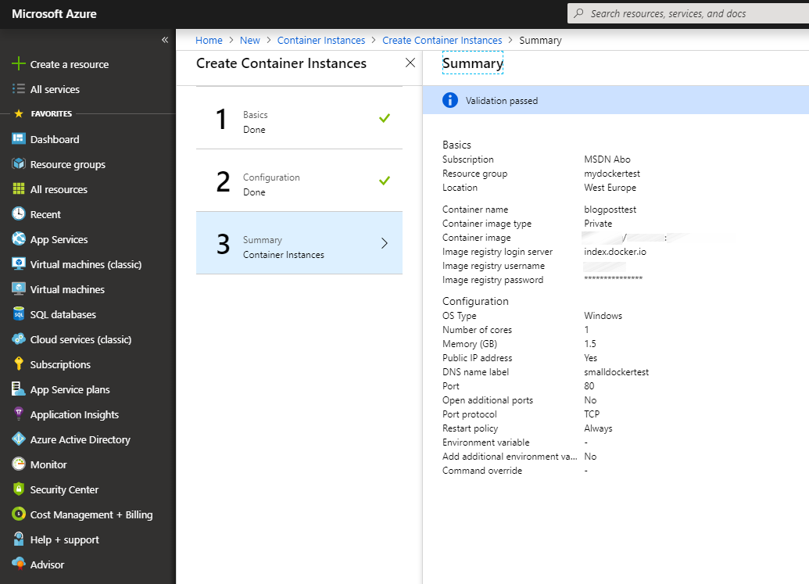Screen dimensions: 809x584
Task: Close the Create Container Instances blade
Action: point(410,63)
